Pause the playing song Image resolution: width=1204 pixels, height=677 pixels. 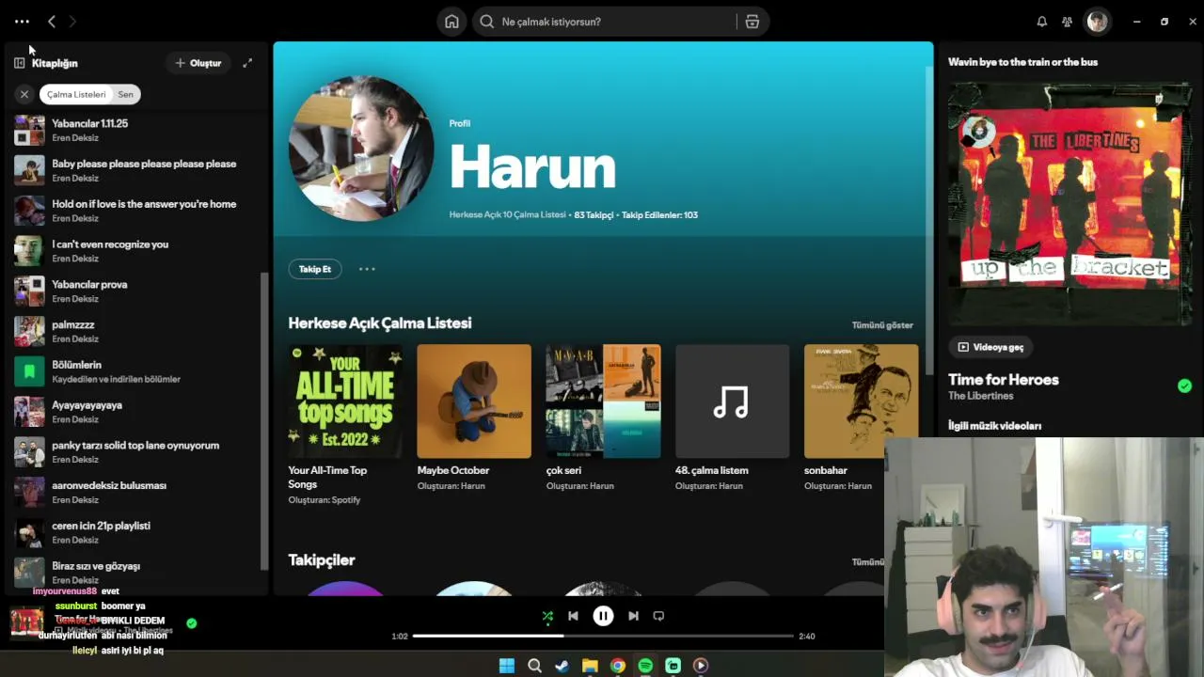click(603, 616)
